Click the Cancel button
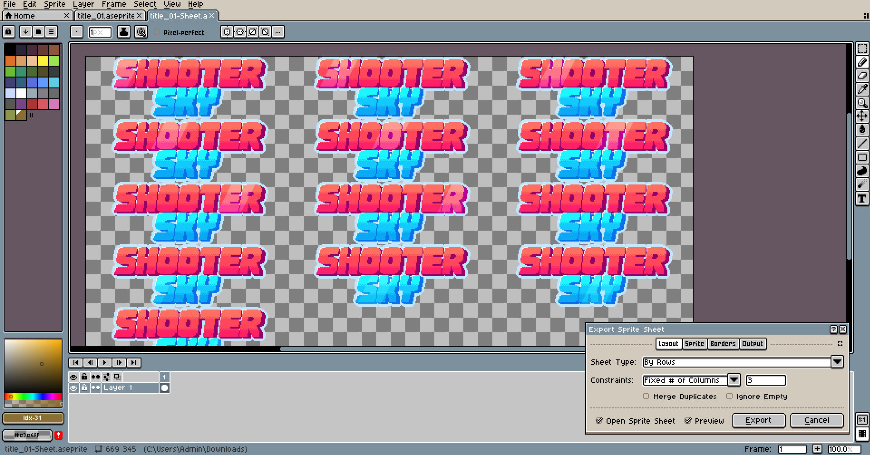This screenshot has width=870, height=455. tap(817, 421)
